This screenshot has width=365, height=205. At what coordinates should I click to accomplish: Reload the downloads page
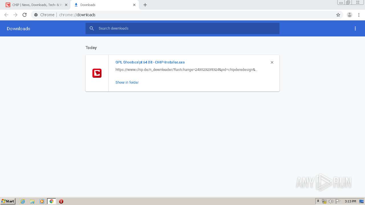25,15
